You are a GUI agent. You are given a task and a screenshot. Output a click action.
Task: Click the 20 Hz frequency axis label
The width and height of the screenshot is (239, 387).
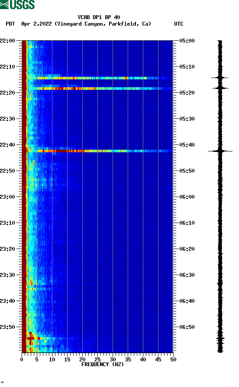tap(82, 360)
